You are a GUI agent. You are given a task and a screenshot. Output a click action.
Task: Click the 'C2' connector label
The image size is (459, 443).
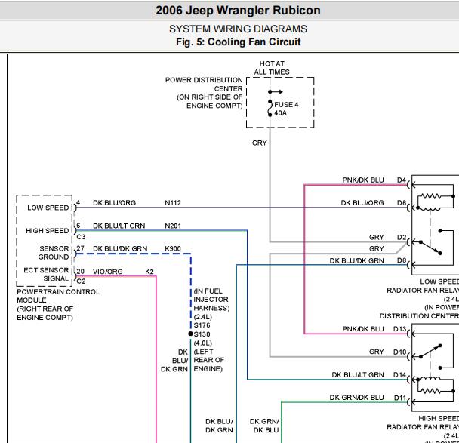(81, 281)
